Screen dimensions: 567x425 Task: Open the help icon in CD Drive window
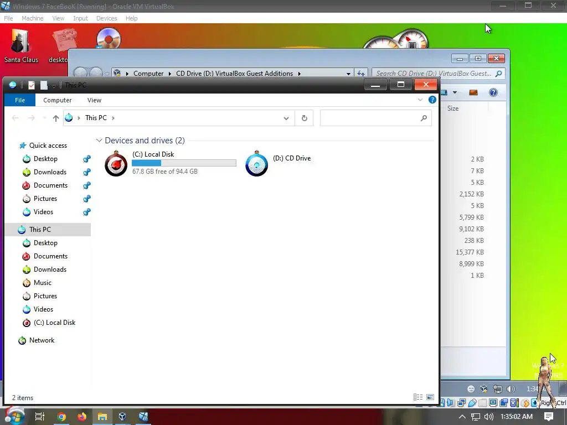click(x=493, y=92)
